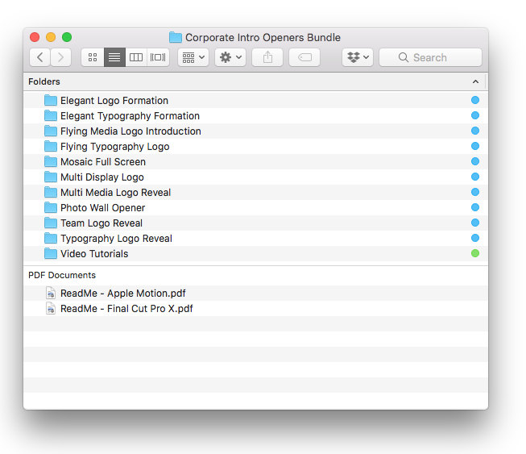Select the Typography Logo Reveal name
Screen dimensions: 526x454
116,239
